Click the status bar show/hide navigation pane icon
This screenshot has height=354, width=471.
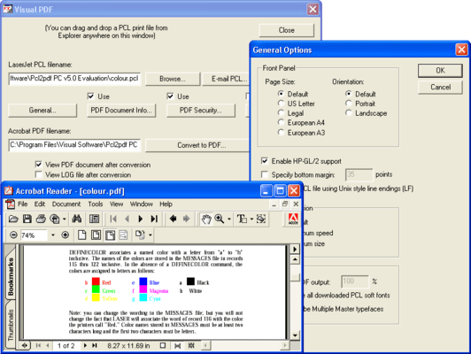click(25, 346)
